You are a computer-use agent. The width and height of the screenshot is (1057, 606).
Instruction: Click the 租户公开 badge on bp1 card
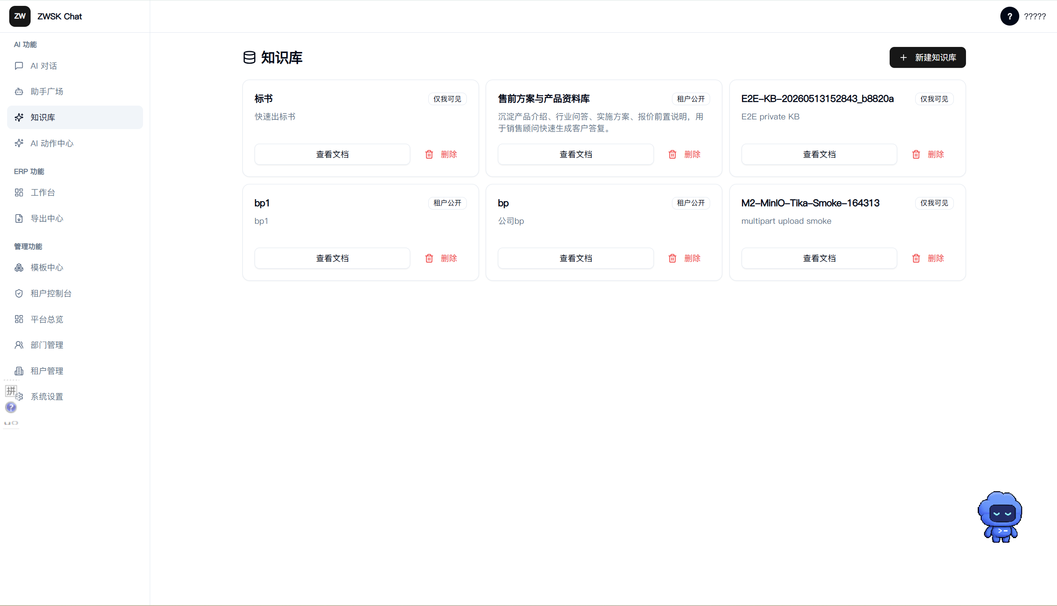pos(447,203)
